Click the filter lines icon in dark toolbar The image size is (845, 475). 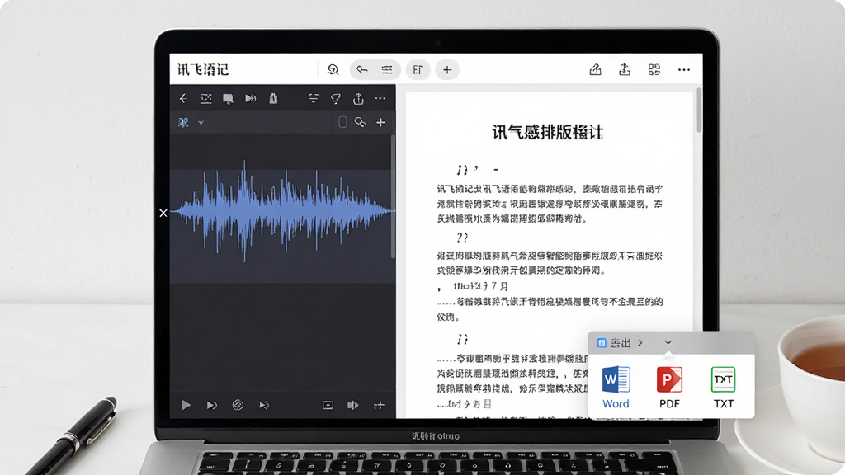313,99
